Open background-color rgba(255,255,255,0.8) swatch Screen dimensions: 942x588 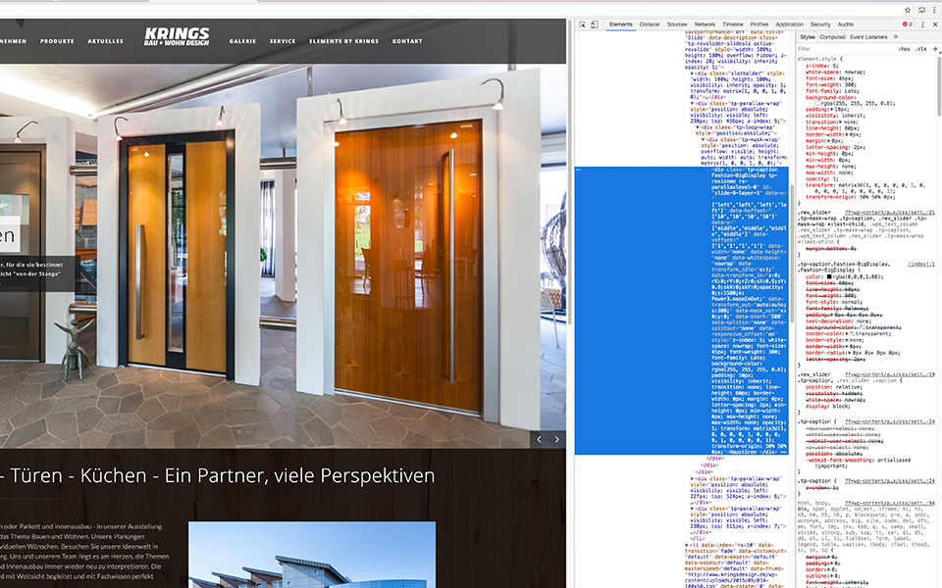pyautogui.click(x=818, y=103)
